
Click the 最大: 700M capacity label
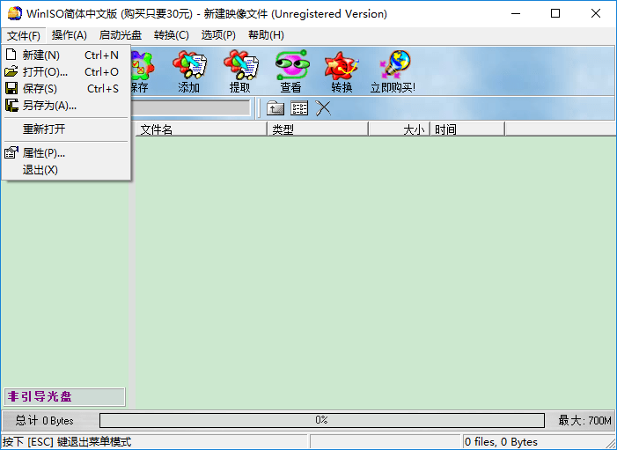pyautogui.click(x=584, y=420)
